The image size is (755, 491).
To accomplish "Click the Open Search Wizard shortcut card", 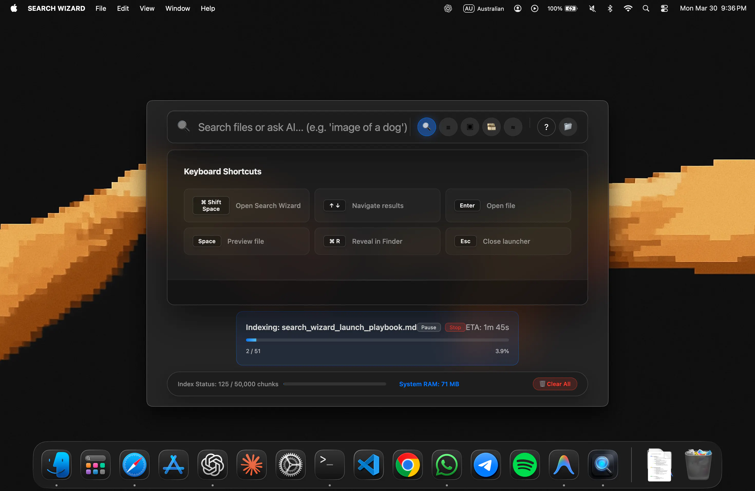I will 247,205.
